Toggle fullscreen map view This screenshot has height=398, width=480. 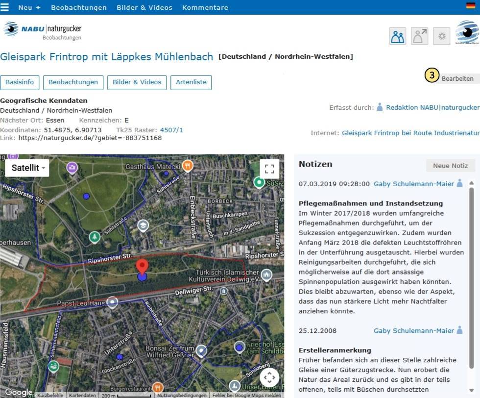point(269,169)
